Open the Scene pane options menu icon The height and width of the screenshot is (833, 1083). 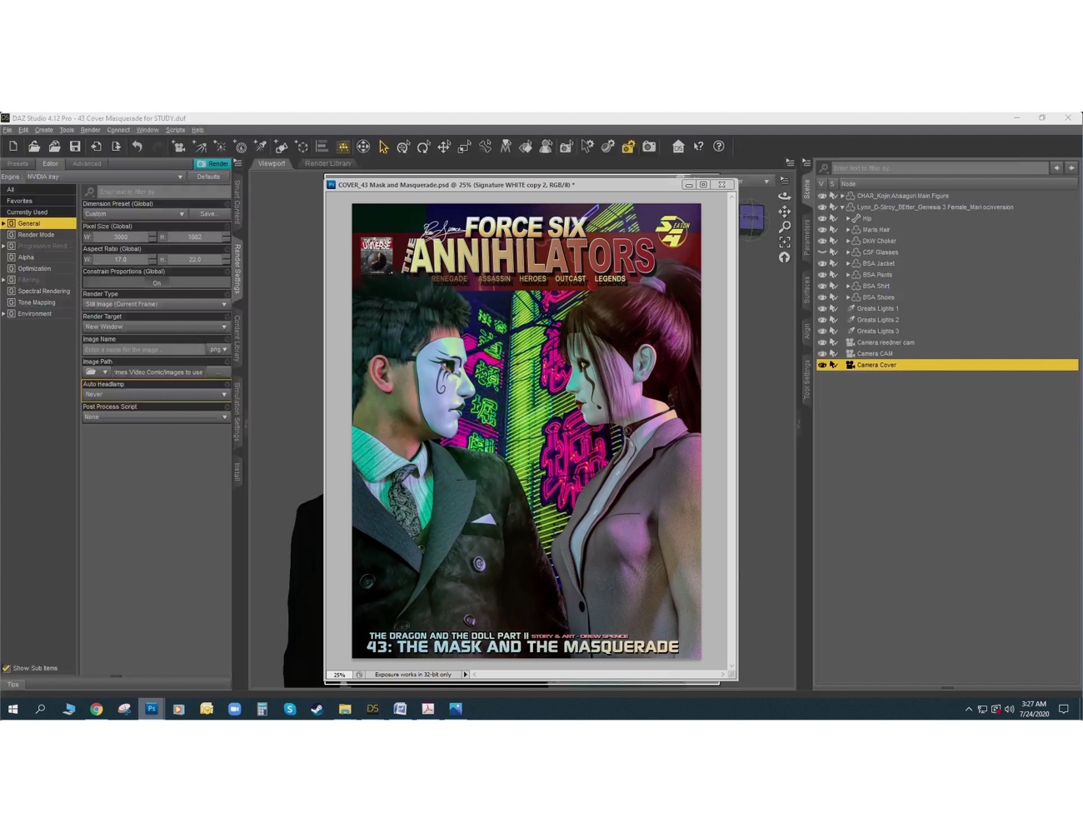pyautogui.click(x=806, y=163)
